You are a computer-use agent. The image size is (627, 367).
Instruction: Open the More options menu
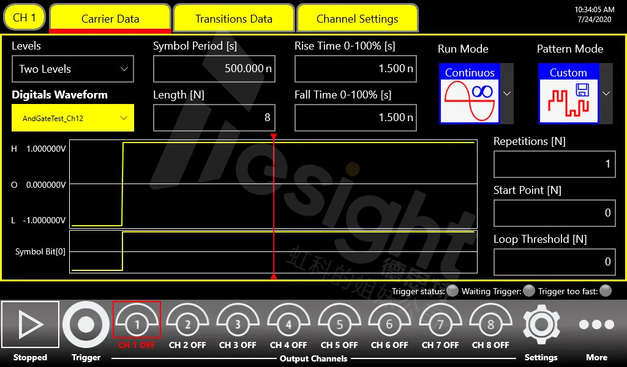coord(596,325)
